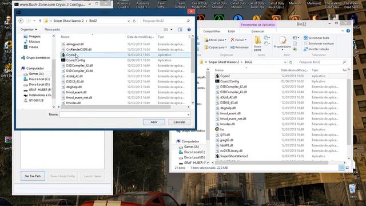Refresh folder in Explorer address bar
Viewport: 366px width, 206px height.
291,62
